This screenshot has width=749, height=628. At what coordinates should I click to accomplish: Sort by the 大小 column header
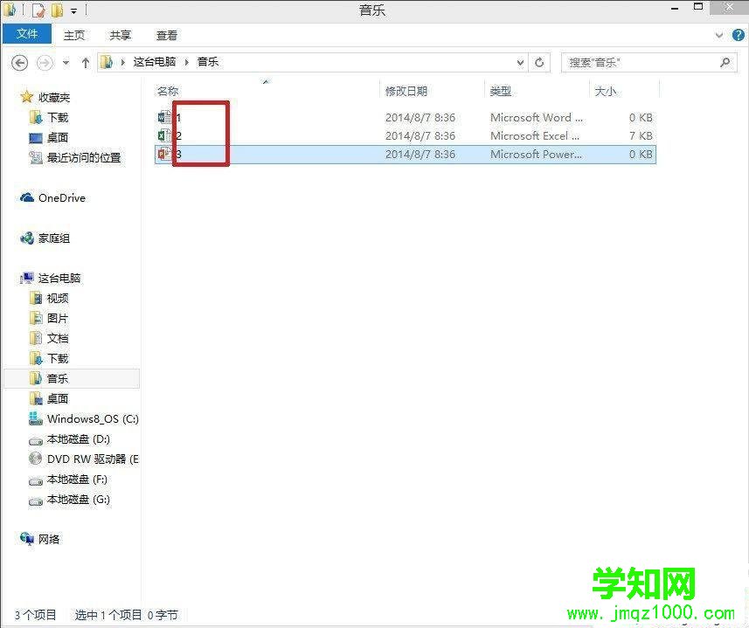coord(605,91)
